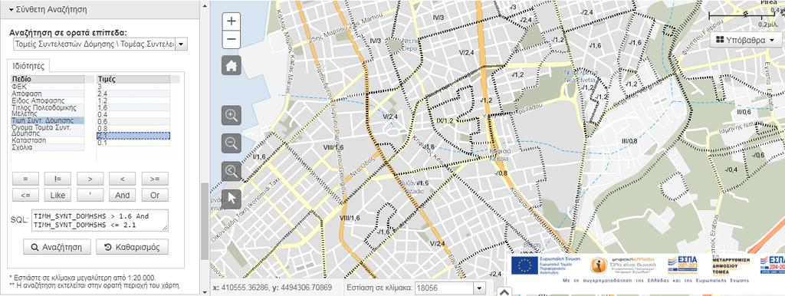
Task: Activate the magnifier zoom-in tool
Action: [232, 115]
